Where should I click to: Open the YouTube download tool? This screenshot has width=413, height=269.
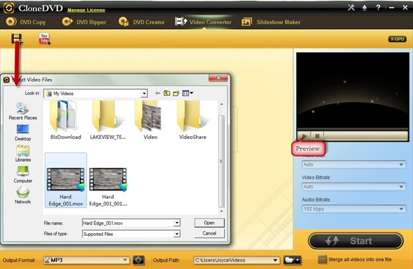[44, 39]
